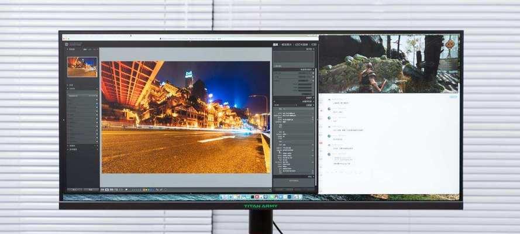This screenshot has height=234, width=520.
Task: Click the Export button in Lightroom
Action: coord(91,190)
